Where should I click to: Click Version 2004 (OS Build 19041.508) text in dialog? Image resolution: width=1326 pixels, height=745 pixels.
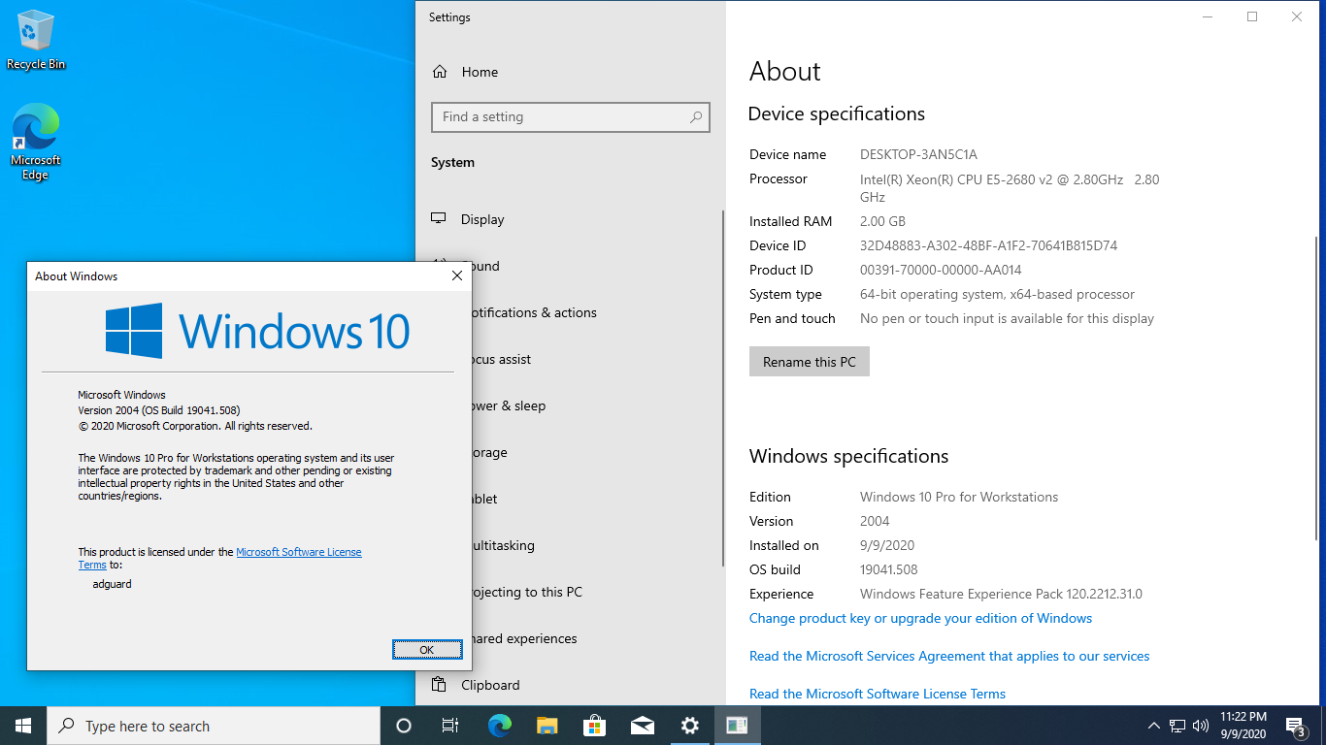[159, 410]
